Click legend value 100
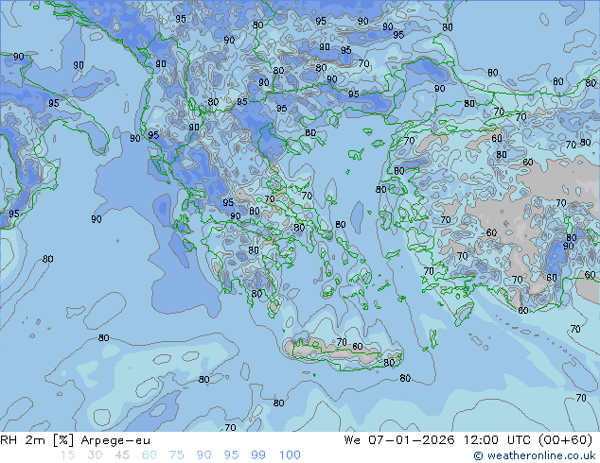Viewport: 600px width, 463px height. pyautogui.click(x=290, y=455)
